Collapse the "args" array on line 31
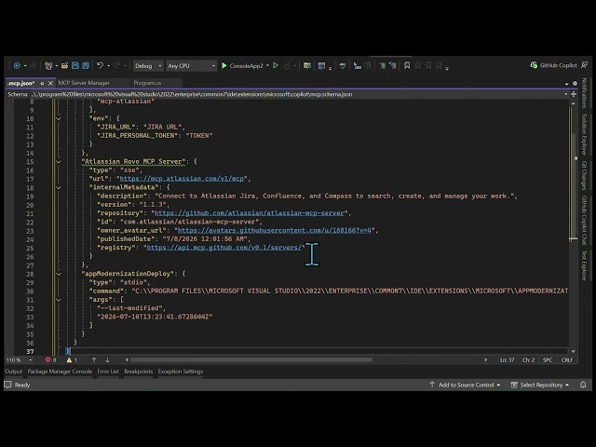 (x=59, y=300)
